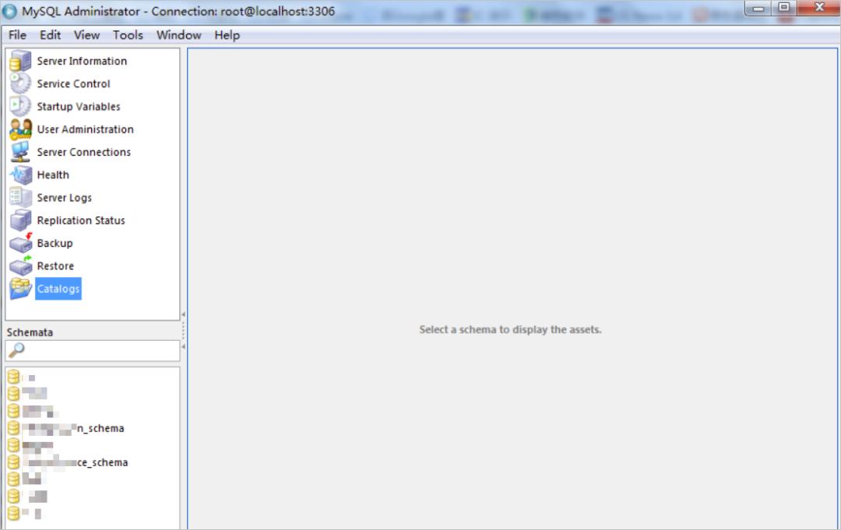Screen dimensions: 841x530
Task: Open the Window menu
Action: tap(178, 35)
